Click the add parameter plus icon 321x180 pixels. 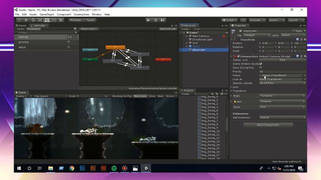(x=76, y=32)
